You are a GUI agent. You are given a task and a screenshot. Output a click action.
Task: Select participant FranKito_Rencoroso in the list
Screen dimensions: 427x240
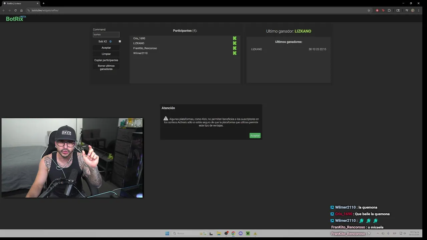(x=145, y=48)
